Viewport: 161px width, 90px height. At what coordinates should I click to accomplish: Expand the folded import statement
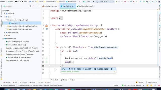tap(61, 18)
